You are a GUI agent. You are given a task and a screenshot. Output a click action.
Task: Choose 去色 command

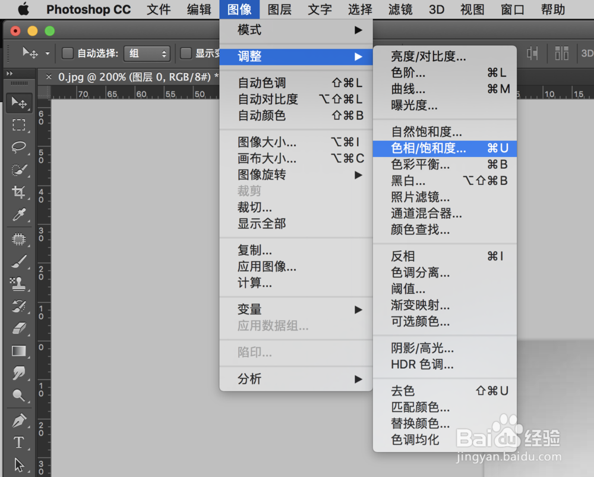[445, 391]
